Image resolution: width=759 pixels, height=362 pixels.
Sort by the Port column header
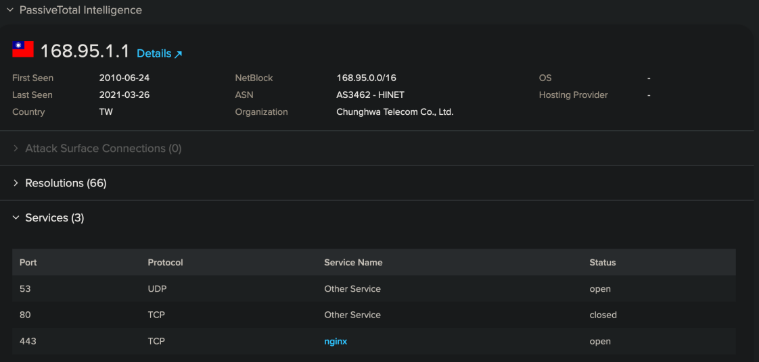(28, 262)
